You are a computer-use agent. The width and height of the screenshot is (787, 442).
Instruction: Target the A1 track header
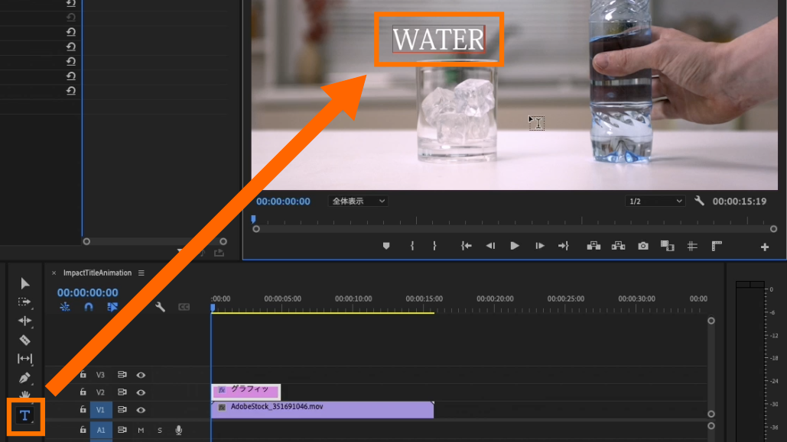[101, 430]
